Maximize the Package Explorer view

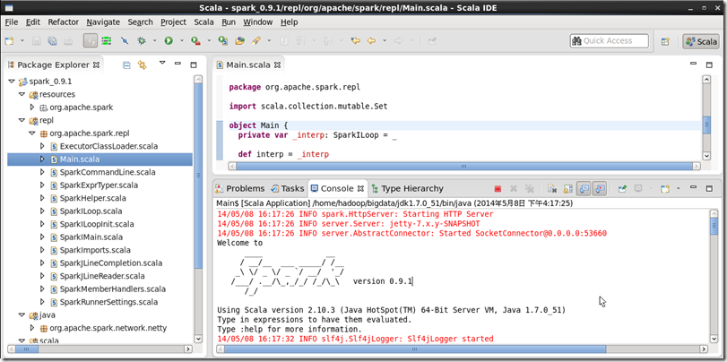coord(194,65)
